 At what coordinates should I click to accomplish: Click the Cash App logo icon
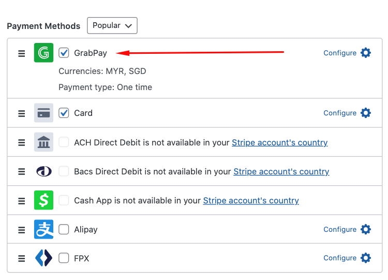[43, 200]
